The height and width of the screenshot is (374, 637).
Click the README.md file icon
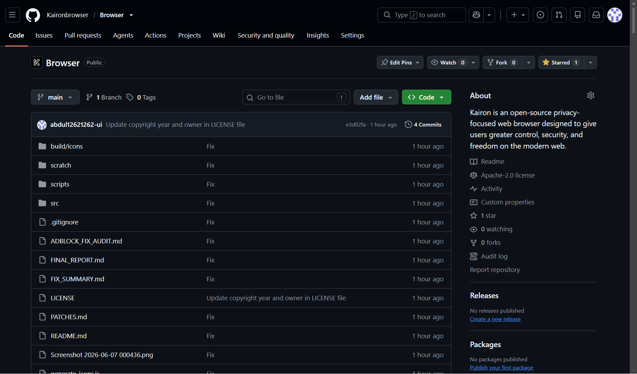click(42, 336)
